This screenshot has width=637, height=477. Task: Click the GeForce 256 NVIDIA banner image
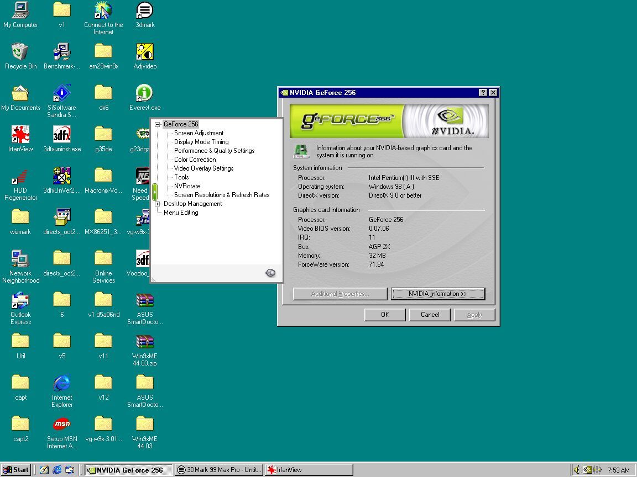(x=389, y=121)
